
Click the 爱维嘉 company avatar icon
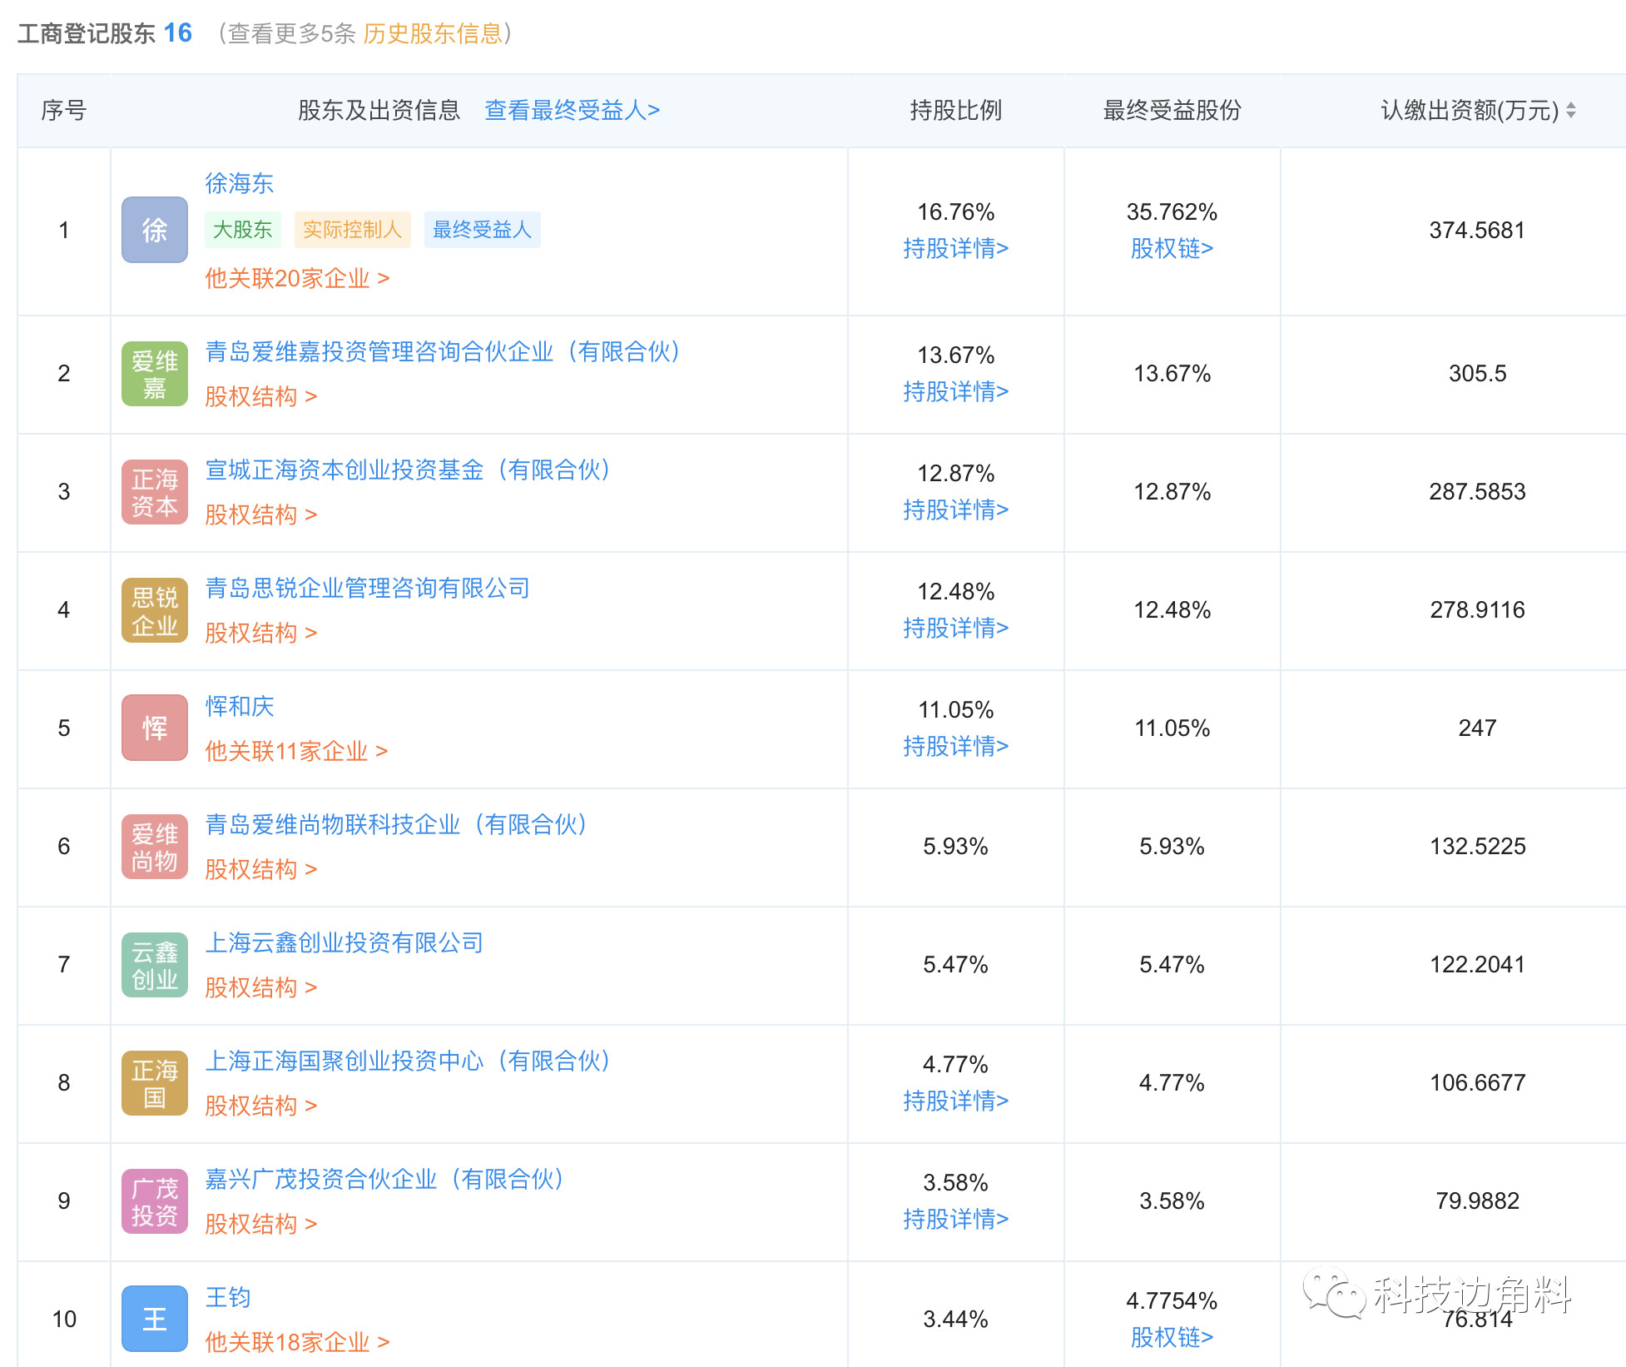click(x=155, y=374)
